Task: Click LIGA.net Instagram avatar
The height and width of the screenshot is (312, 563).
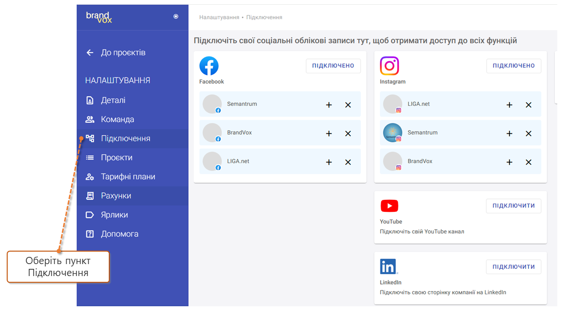Action: (393, 104)
